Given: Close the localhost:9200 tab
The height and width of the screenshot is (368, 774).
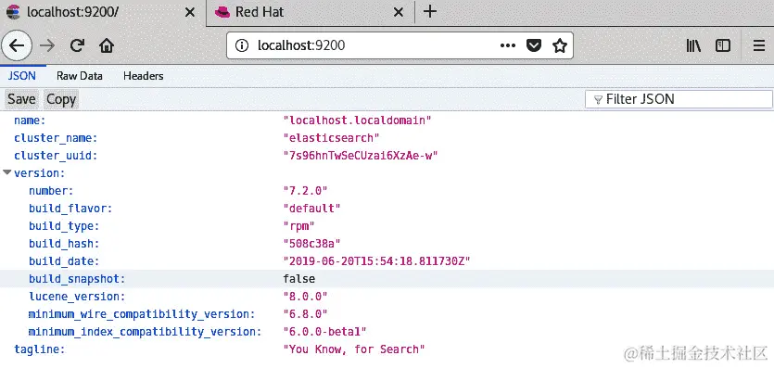Looking at the screenshot, I should 189,12.
